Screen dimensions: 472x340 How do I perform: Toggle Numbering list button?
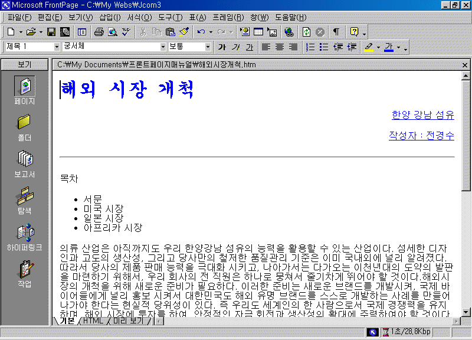[x=310, y=47]
